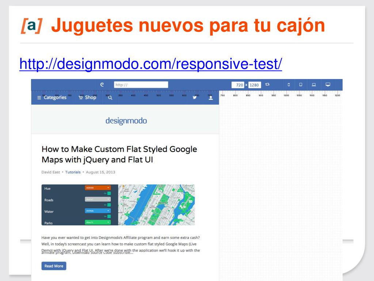374x281 pixels.
Task: Click the Manhattan map thumbnail
Action: pyautogui.click(x=156, y=205)
